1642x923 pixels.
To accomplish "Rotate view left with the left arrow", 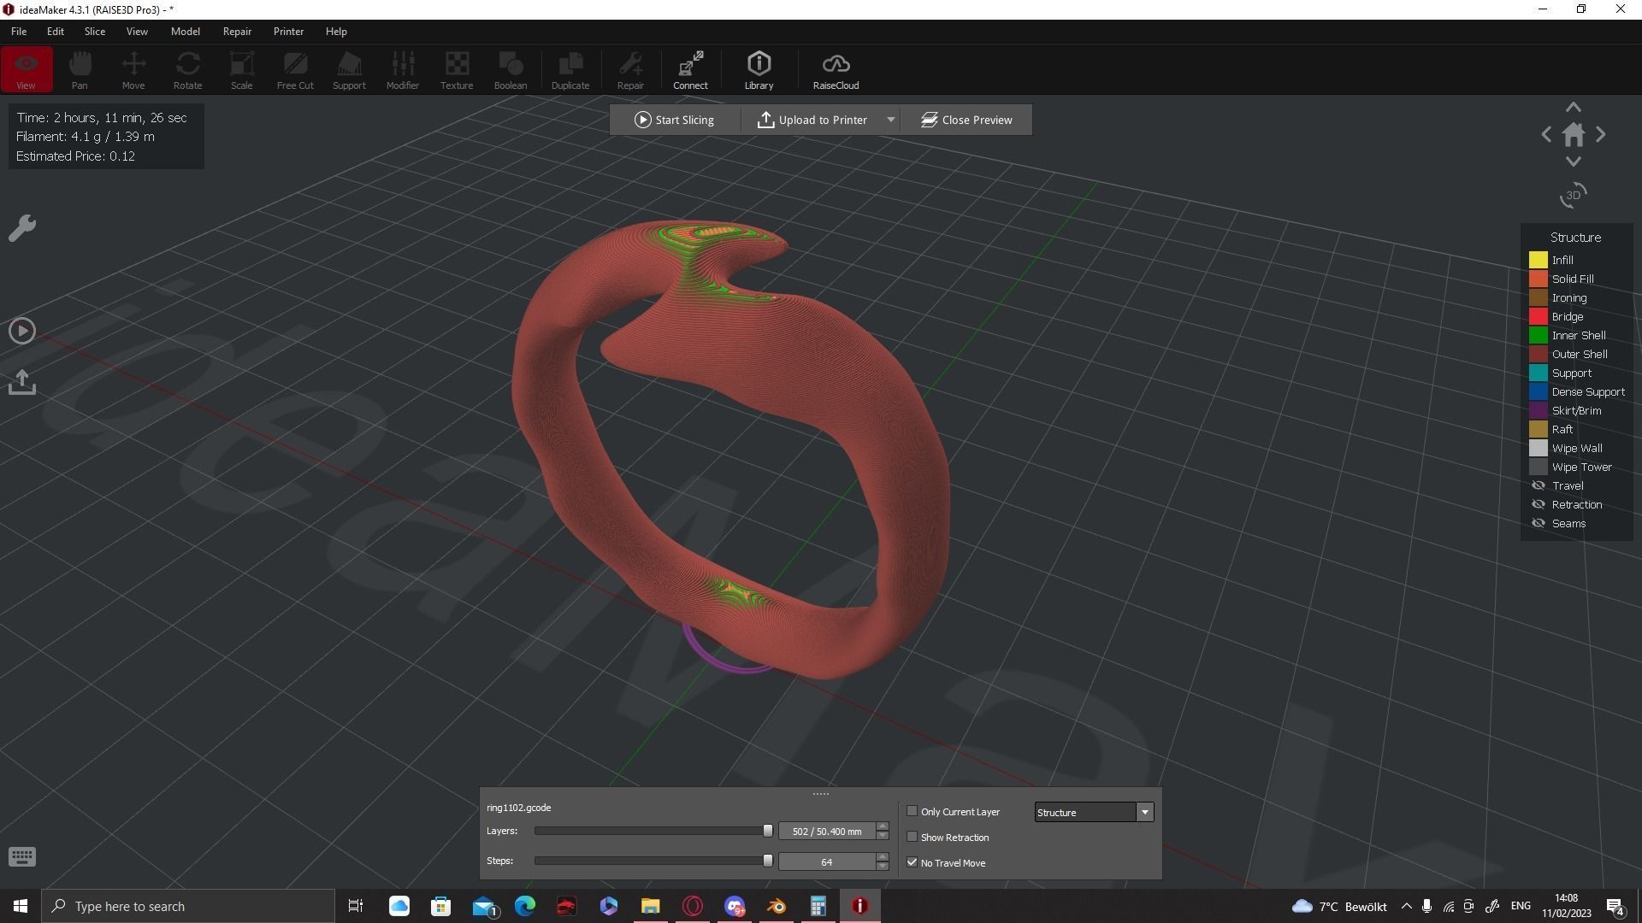I will point(1546,134).
